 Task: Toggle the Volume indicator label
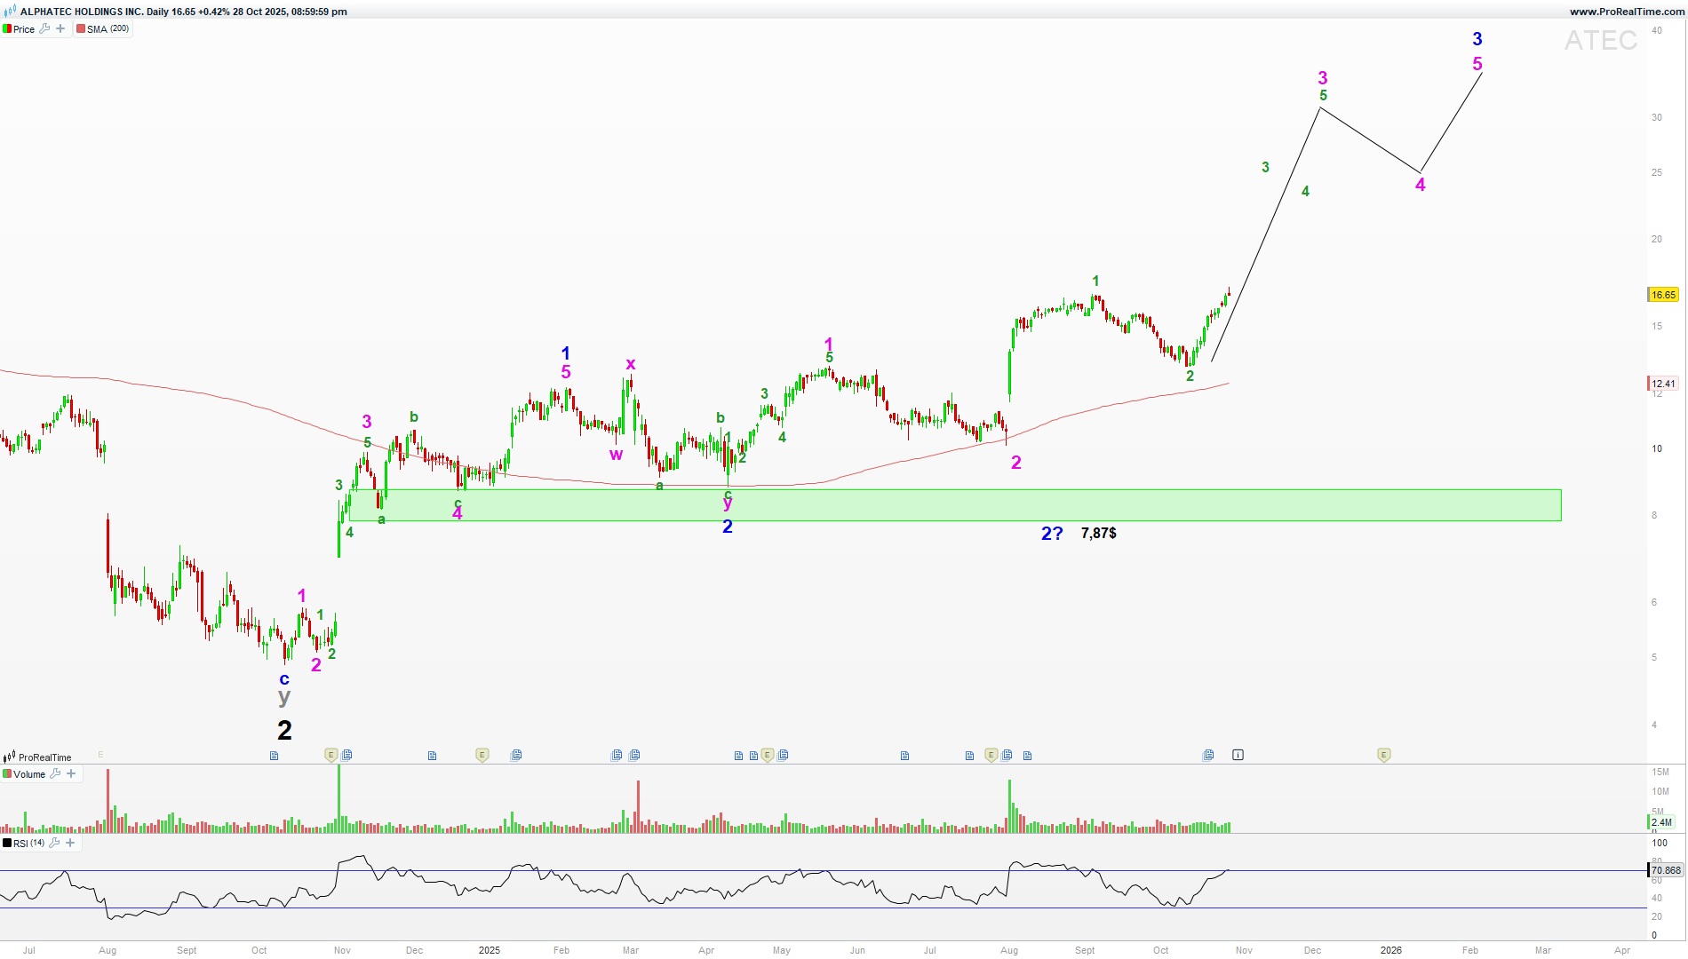pos(28,774)
